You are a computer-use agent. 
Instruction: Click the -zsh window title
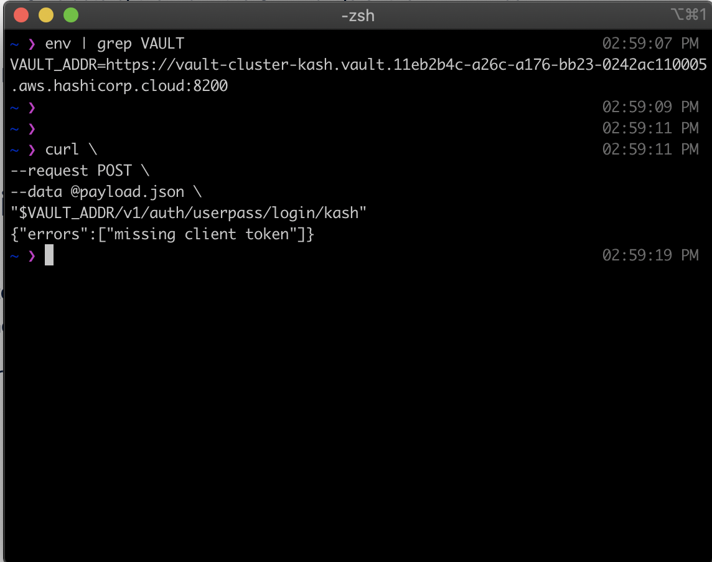click(x=357, y=15)
